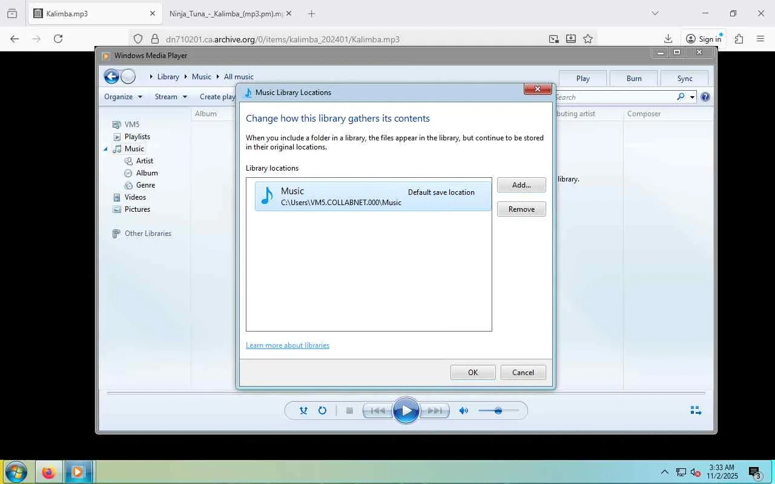Image resolution: width=775 pixels, height=484 pixels.
Task: Click the Media Player volume slider
Action: [x=498, y=411]
